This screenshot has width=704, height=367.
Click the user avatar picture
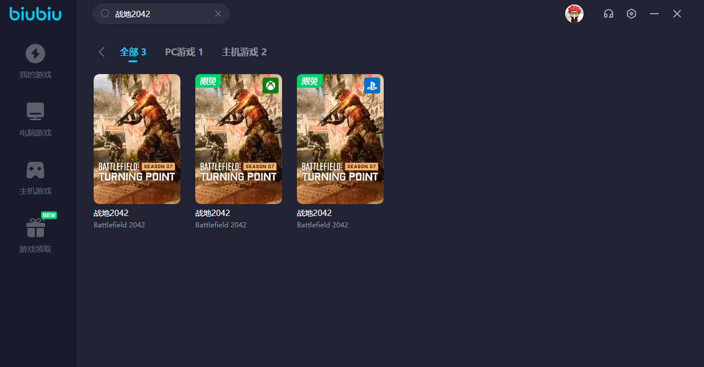(574, 14)
